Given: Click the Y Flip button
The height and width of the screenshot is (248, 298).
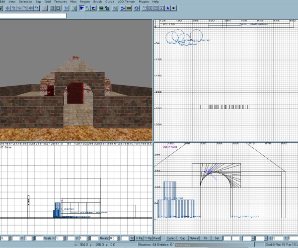Looking at the screenshot, I should pyautogui.click(x=149, y=238).
